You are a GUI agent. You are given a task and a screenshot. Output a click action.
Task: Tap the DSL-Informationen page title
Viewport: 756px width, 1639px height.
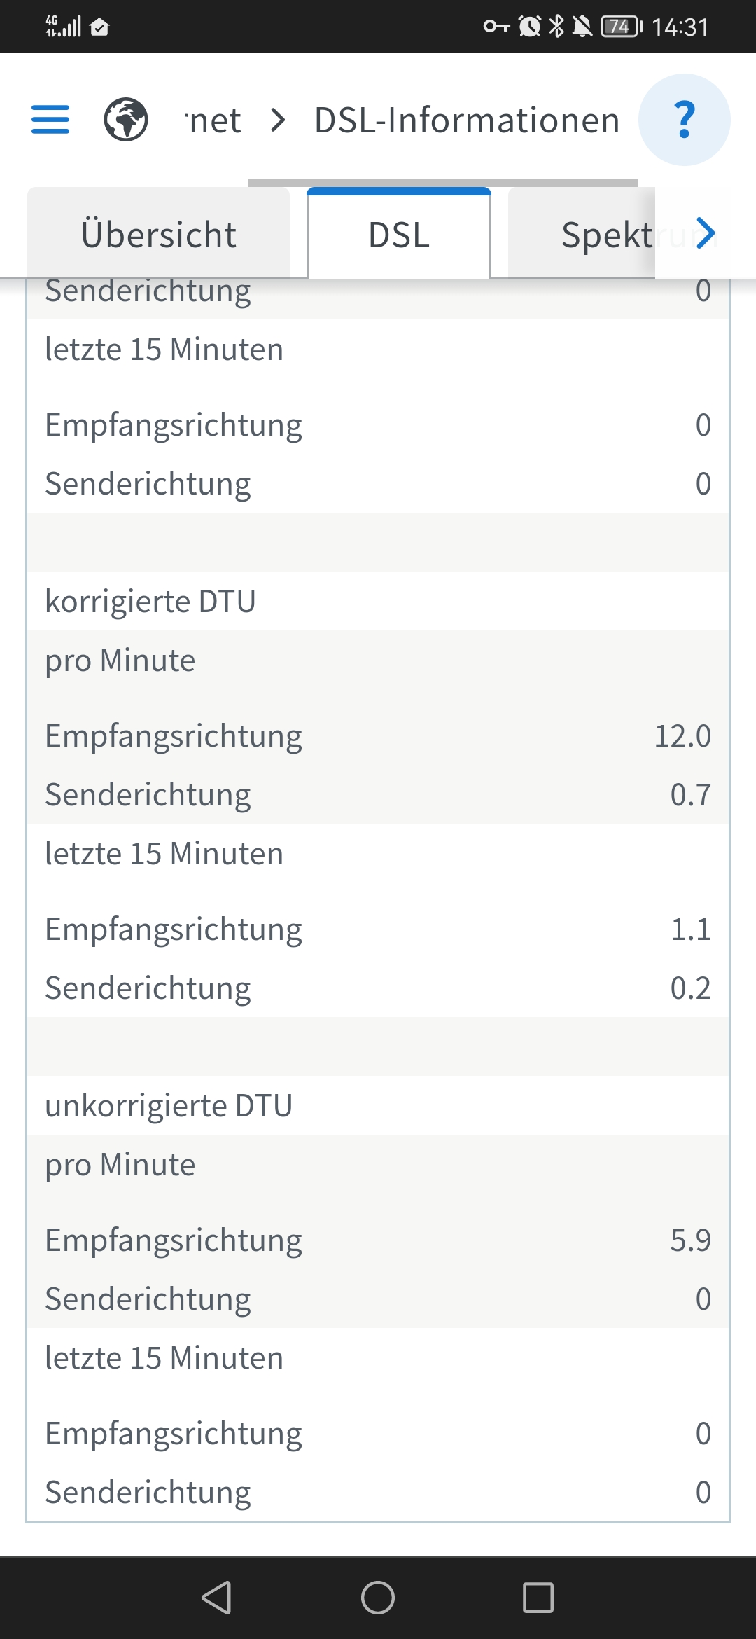pyautogui.click(x=467, y=120)
